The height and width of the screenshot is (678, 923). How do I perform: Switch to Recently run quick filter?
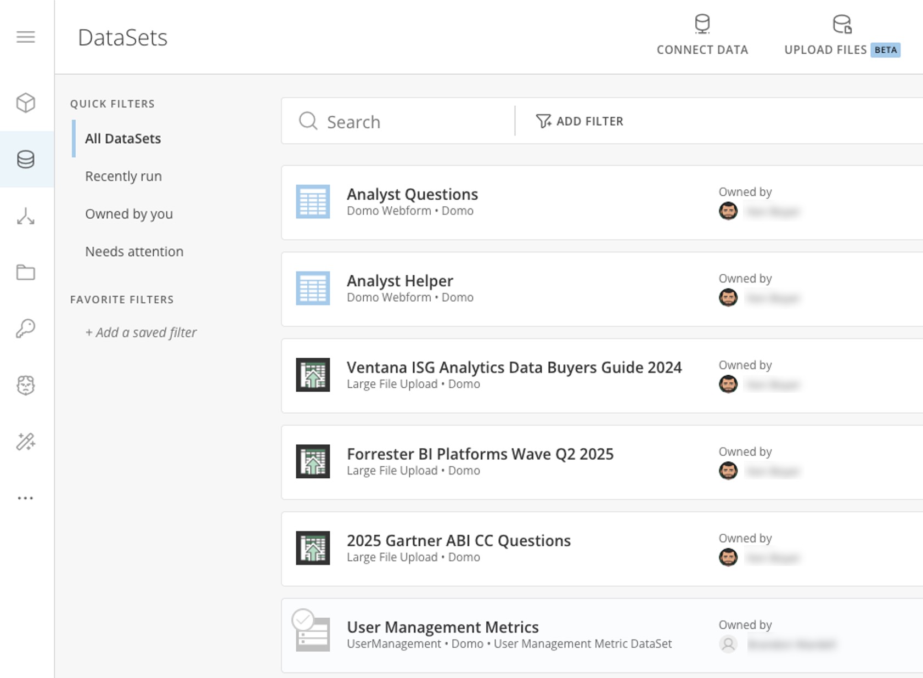pyautogui.click(x=123, y=176)
